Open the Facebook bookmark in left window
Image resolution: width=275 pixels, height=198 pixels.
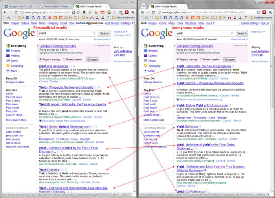pos(28,18)
